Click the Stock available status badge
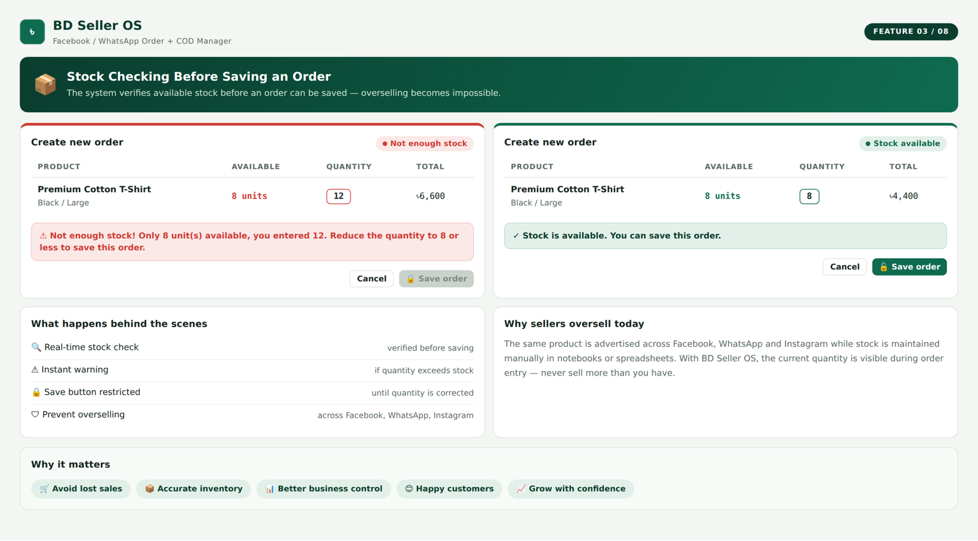978x541 pixels. [903, 143]
